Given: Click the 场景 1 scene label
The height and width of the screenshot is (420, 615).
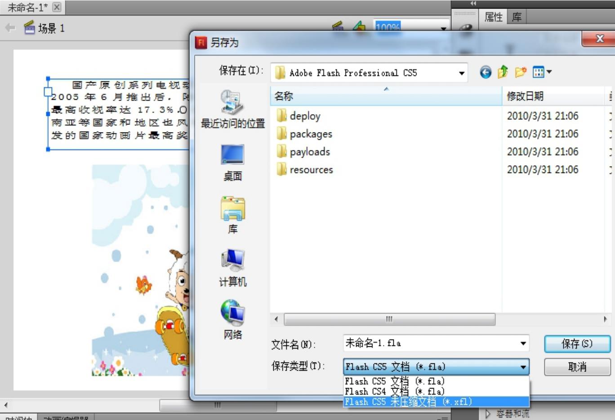Looking at the screenshot, I should point(51,28).
